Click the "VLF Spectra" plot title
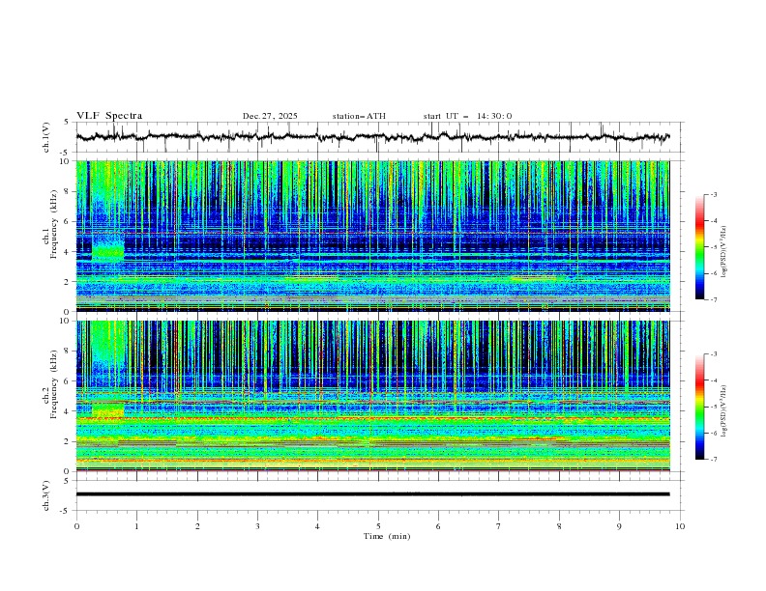The image size is (766, 591). point(109,116)
